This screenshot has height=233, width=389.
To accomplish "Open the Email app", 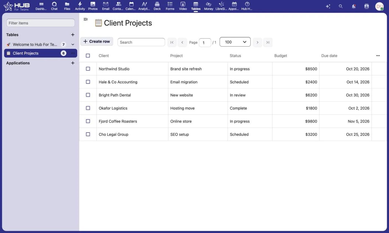I will [x=106, y=6].
